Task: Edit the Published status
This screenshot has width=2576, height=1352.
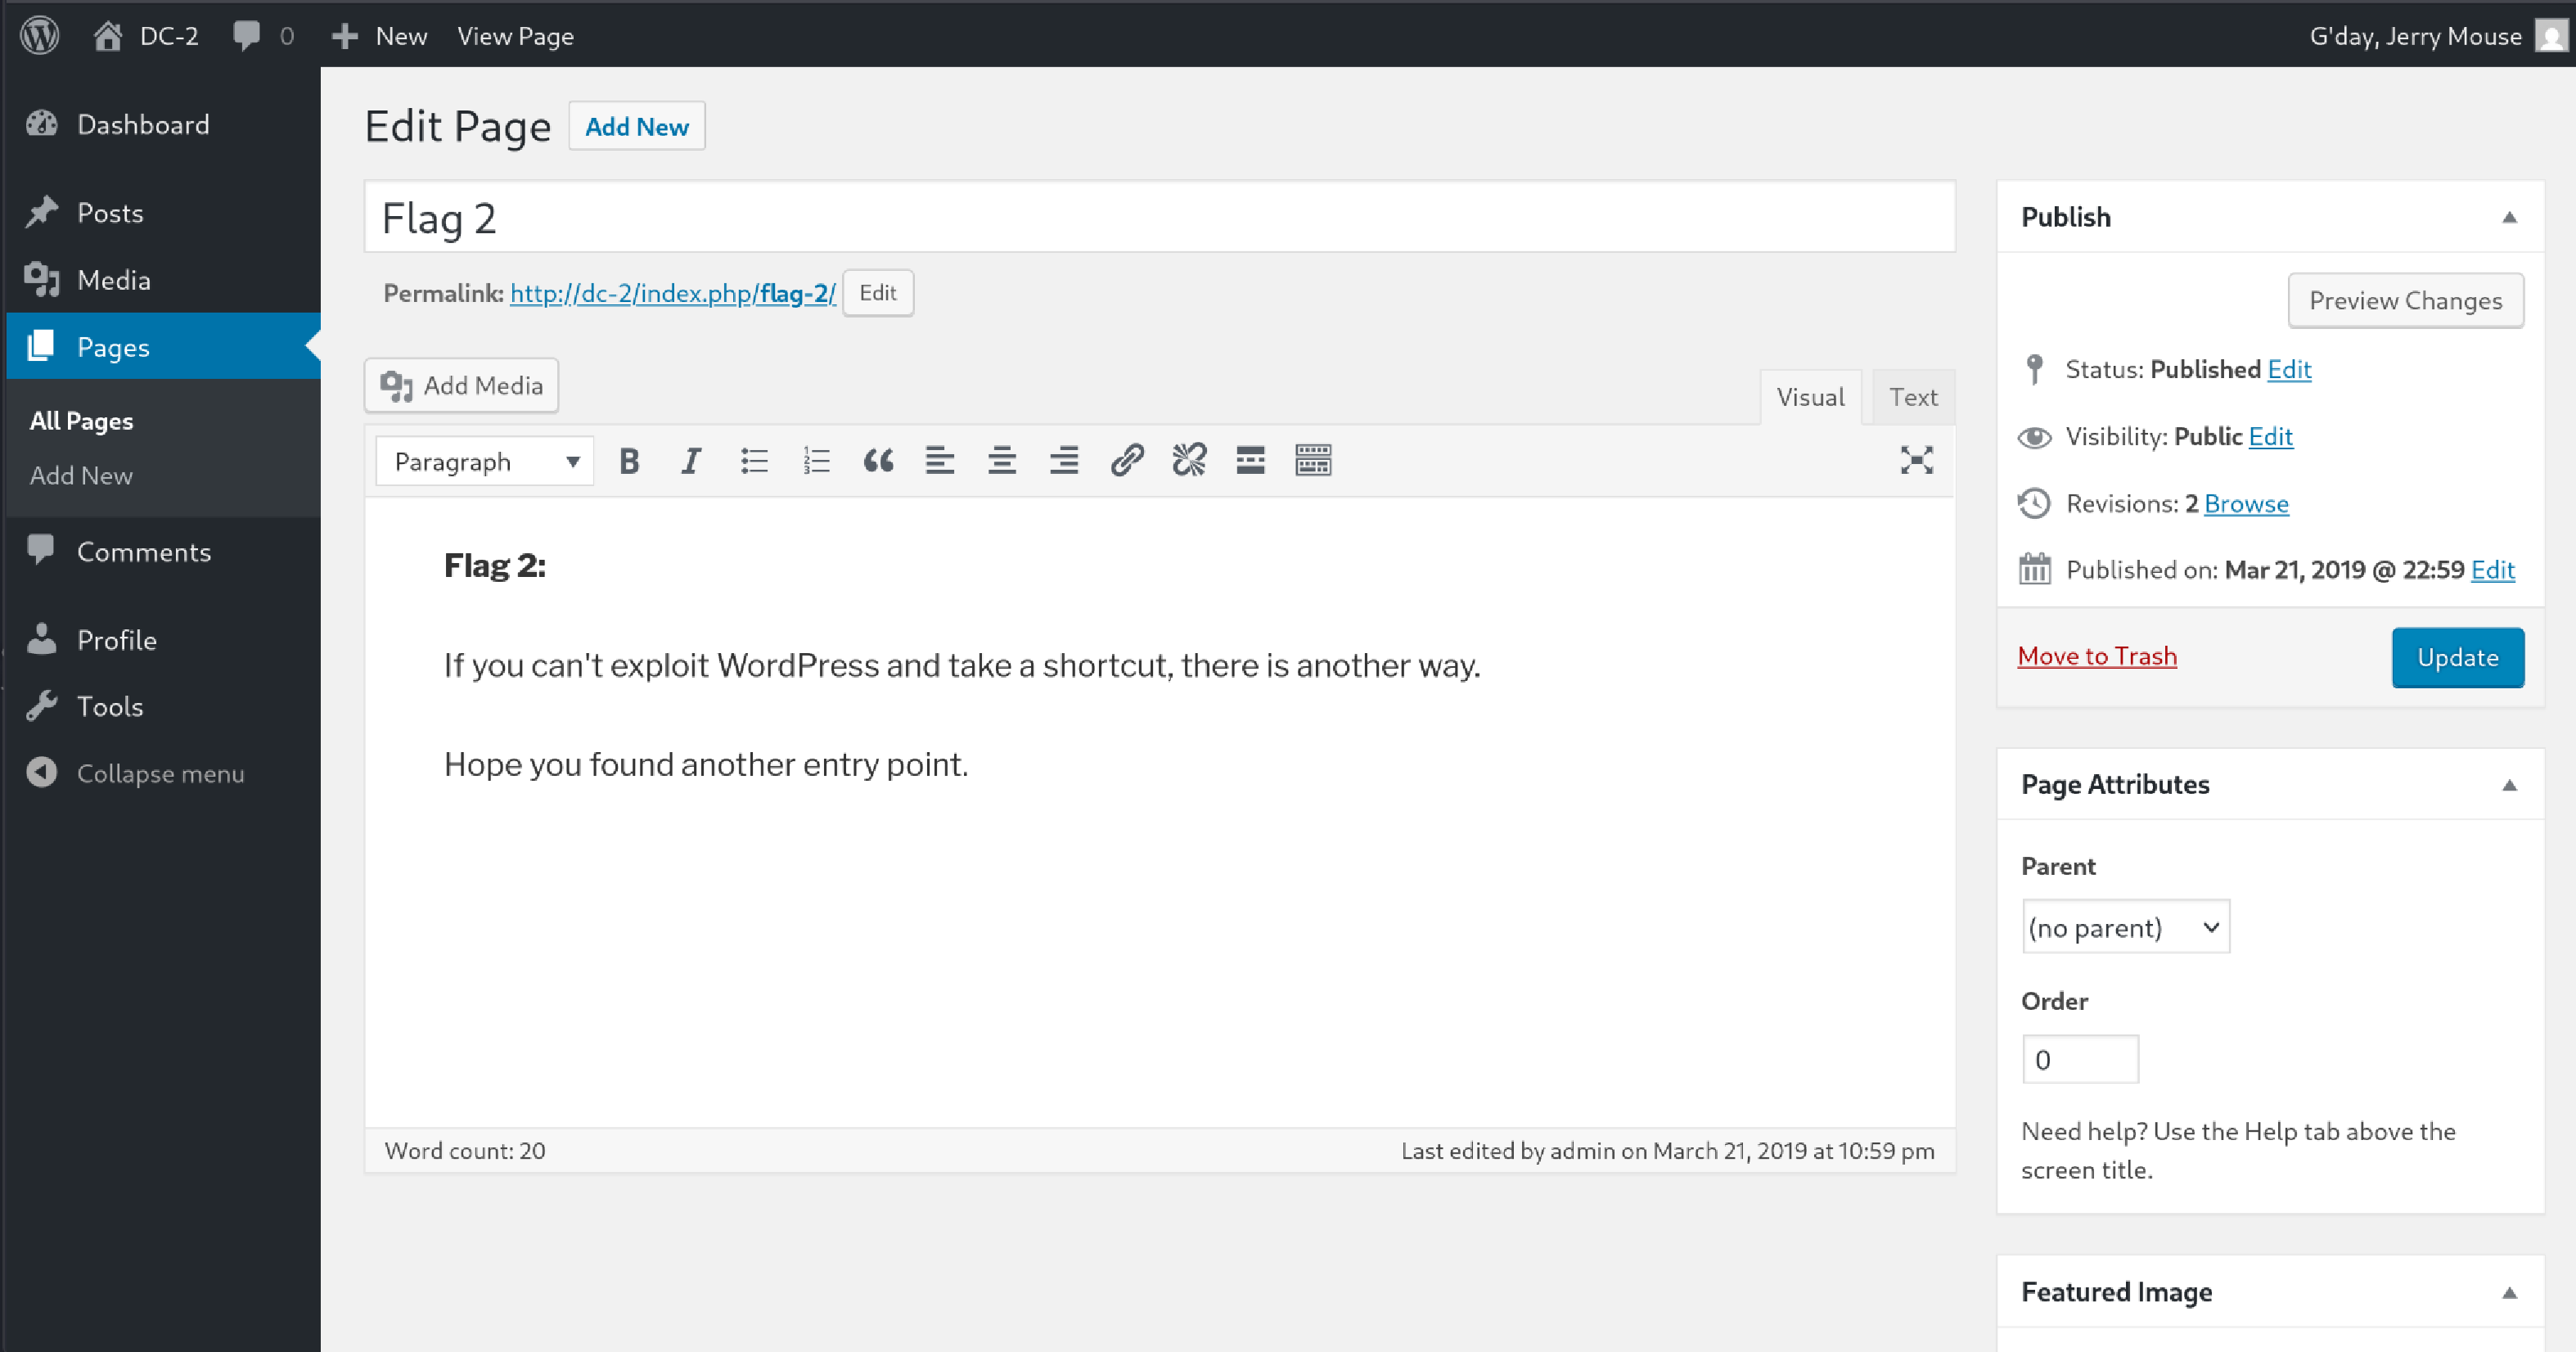Action: tap(2289, 370)
